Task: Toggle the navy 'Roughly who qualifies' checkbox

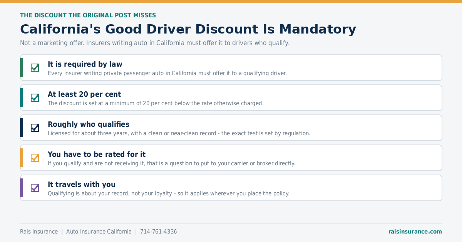Action: [35, 128]
